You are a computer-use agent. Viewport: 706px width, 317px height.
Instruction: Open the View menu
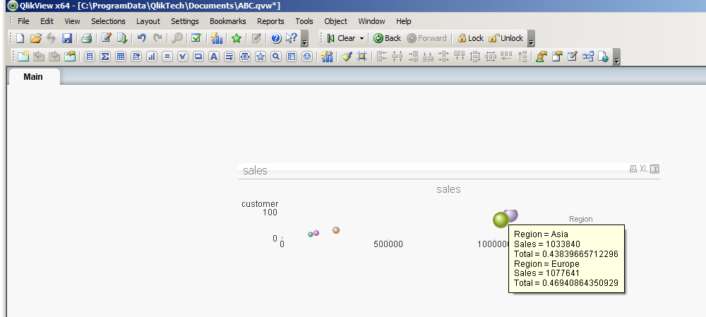pos(72,21)
